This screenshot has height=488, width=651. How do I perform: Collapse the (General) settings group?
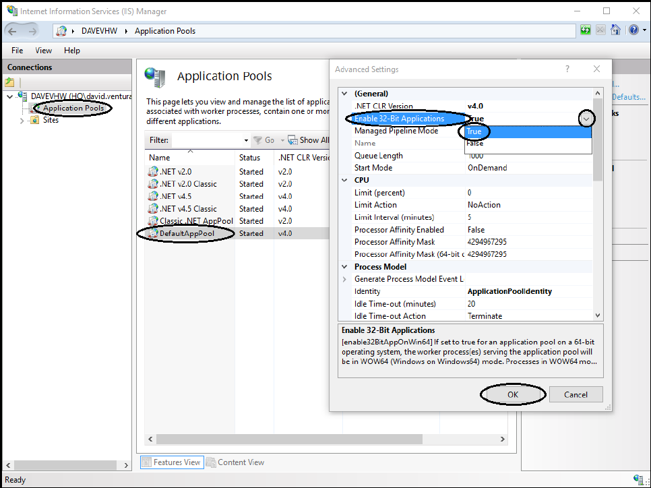click(x=344, y=94)
